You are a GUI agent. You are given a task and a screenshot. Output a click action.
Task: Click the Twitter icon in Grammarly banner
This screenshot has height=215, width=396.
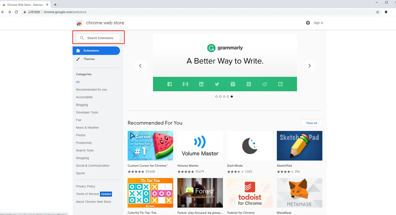coord(217,84)
